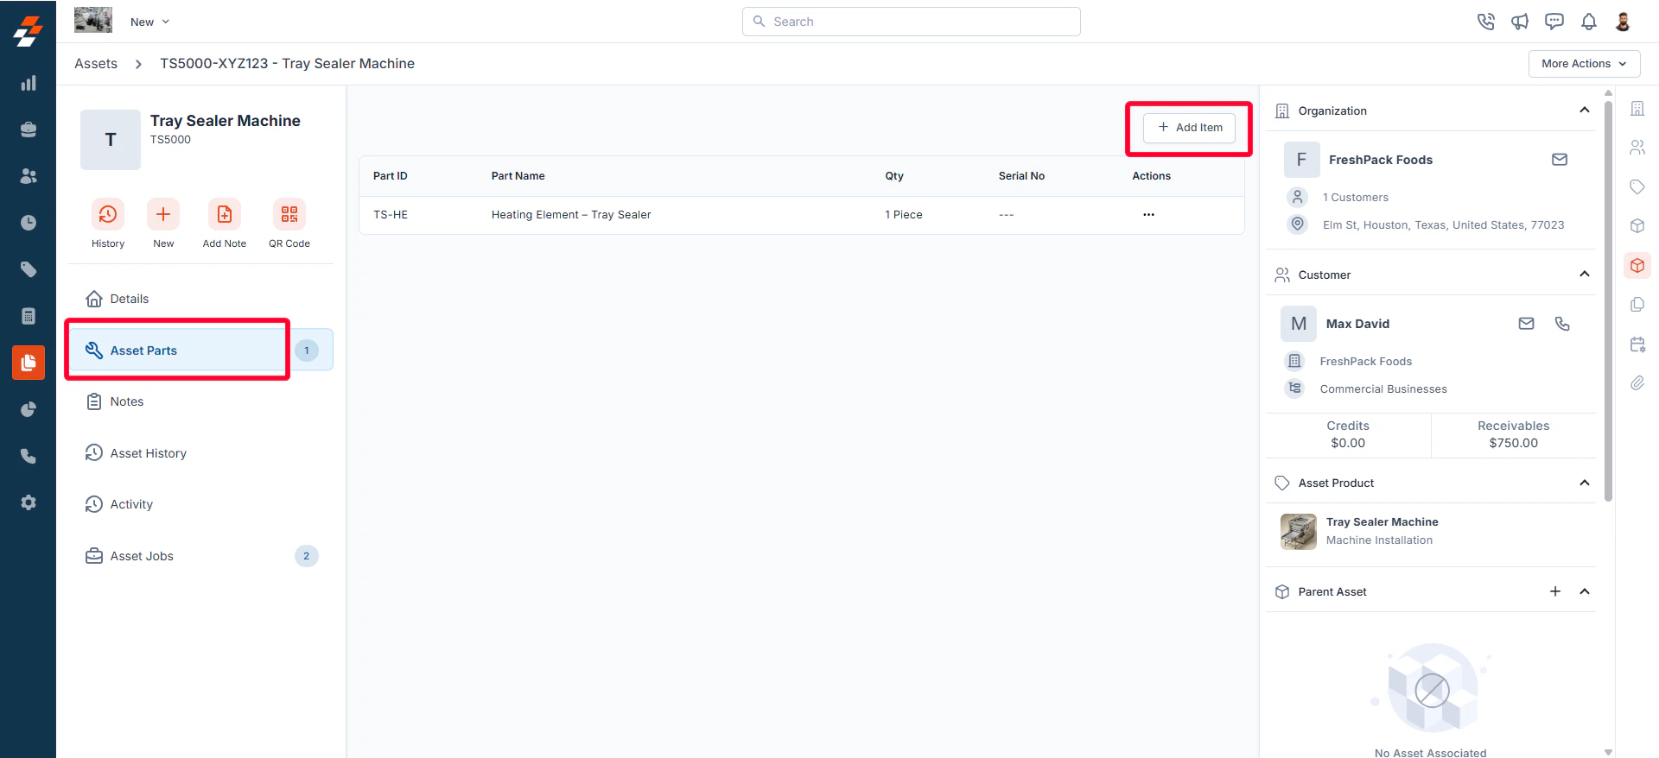Viewport: 1659px width, 758px height.
Task: Click the '1 Piece' quantity cell
Action: point(904,215)
